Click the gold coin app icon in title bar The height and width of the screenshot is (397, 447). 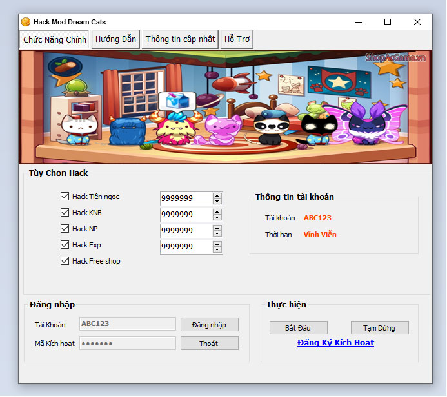(26, 22)
